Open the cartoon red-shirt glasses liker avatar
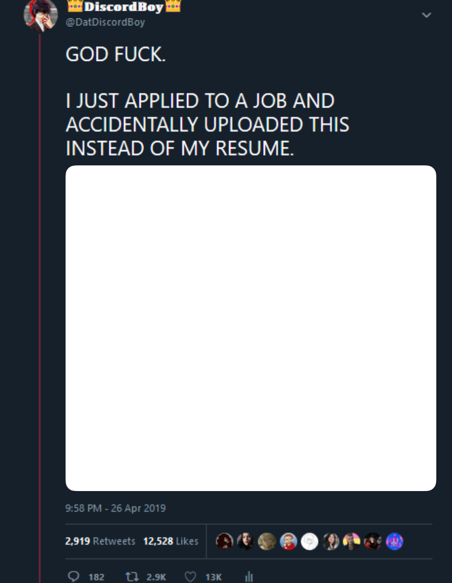The image size is (452, 583). tap(289, 541)
